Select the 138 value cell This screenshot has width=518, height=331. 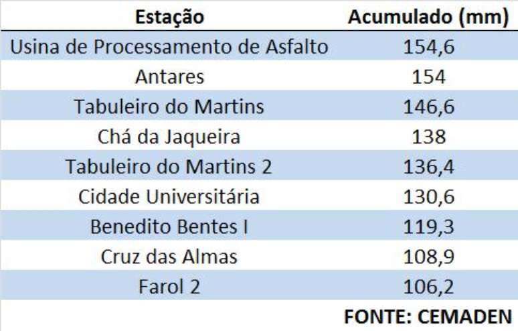[x=428, y=137]
